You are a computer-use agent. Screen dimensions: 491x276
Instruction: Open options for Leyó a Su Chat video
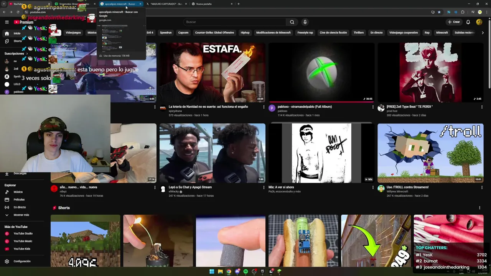[264, 187]
